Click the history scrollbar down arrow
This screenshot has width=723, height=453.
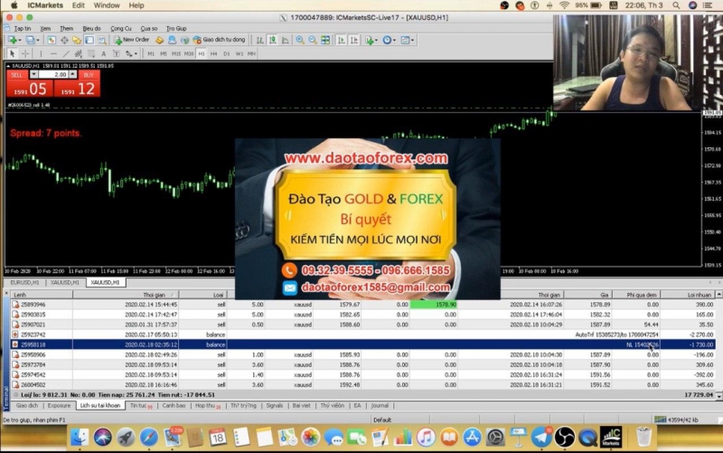tap(718, 396)
